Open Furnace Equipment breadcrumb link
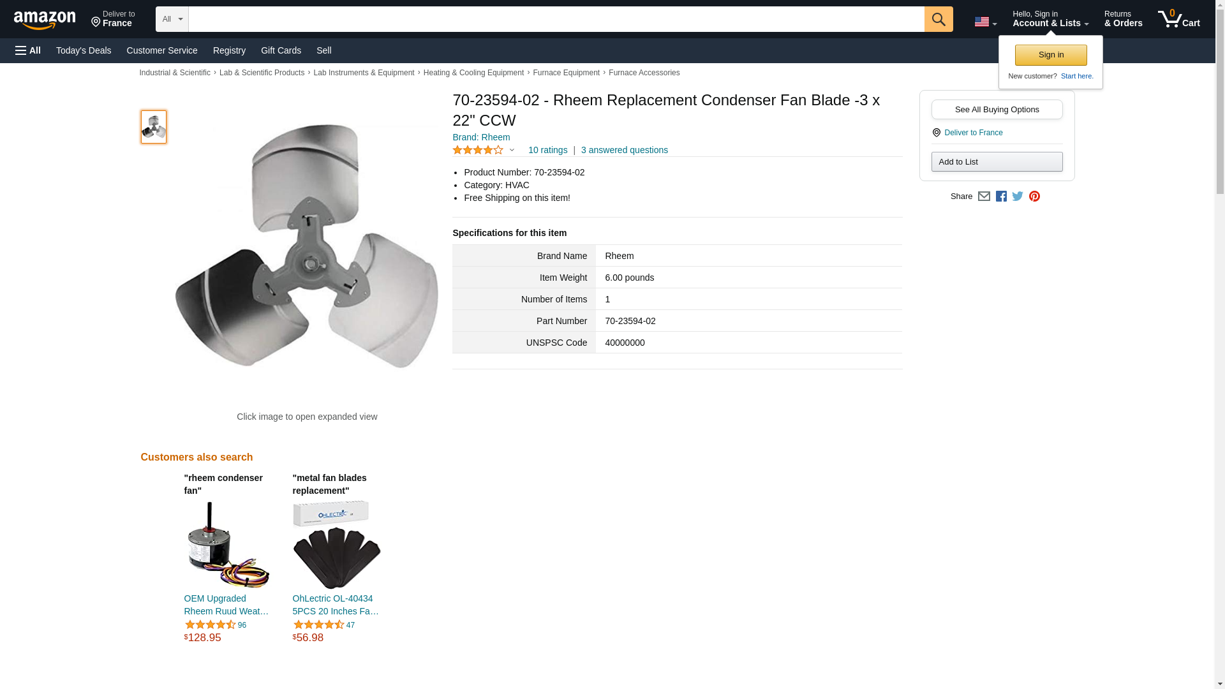1225x689 pixels. tap(566, 73)
